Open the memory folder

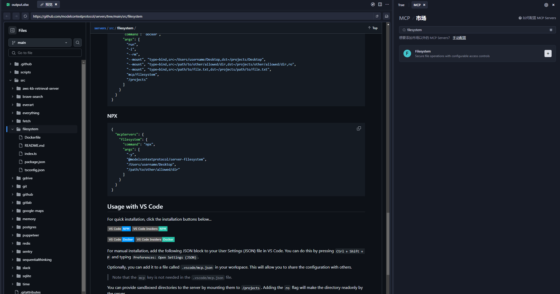click(x=29, y=219)
